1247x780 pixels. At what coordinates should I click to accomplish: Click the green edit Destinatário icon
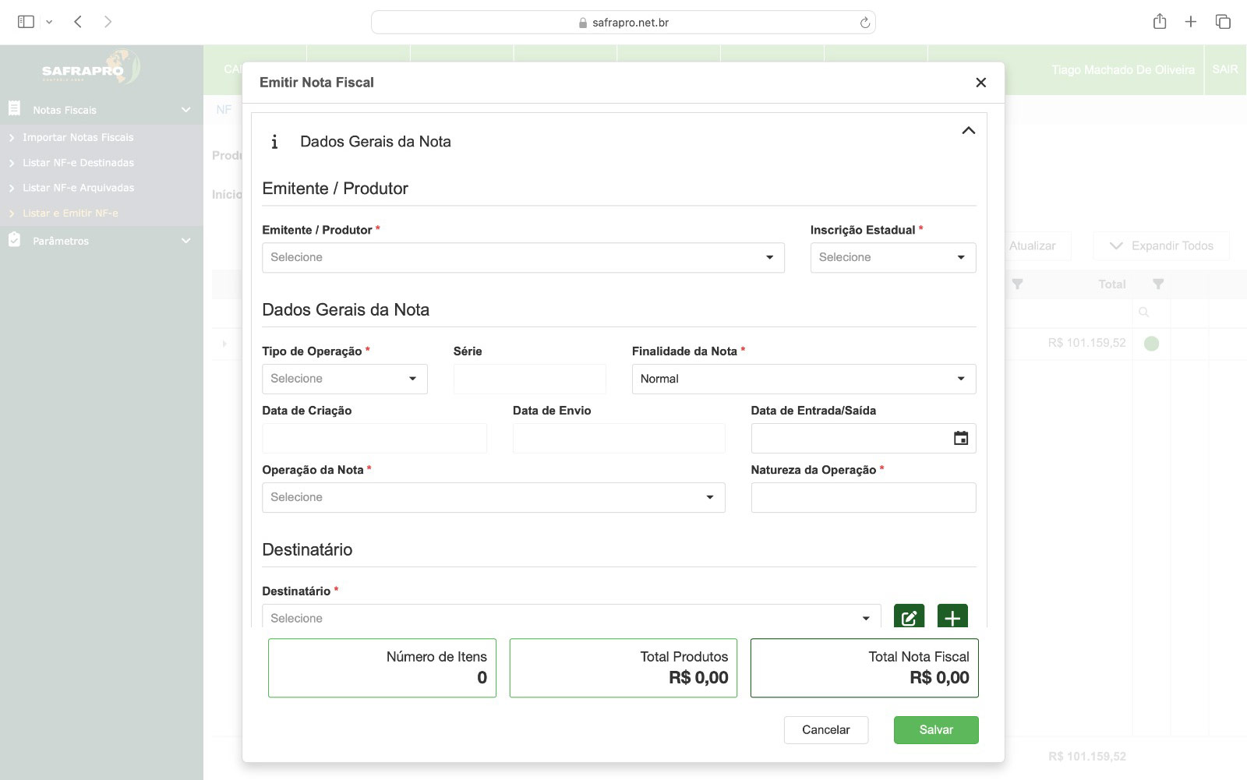click(x=909, y=617)
